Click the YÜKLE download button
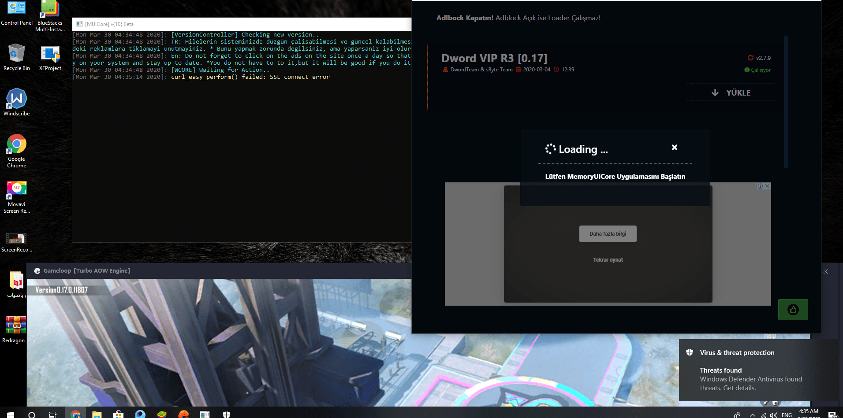843x418 pixels. coord(731,92)
